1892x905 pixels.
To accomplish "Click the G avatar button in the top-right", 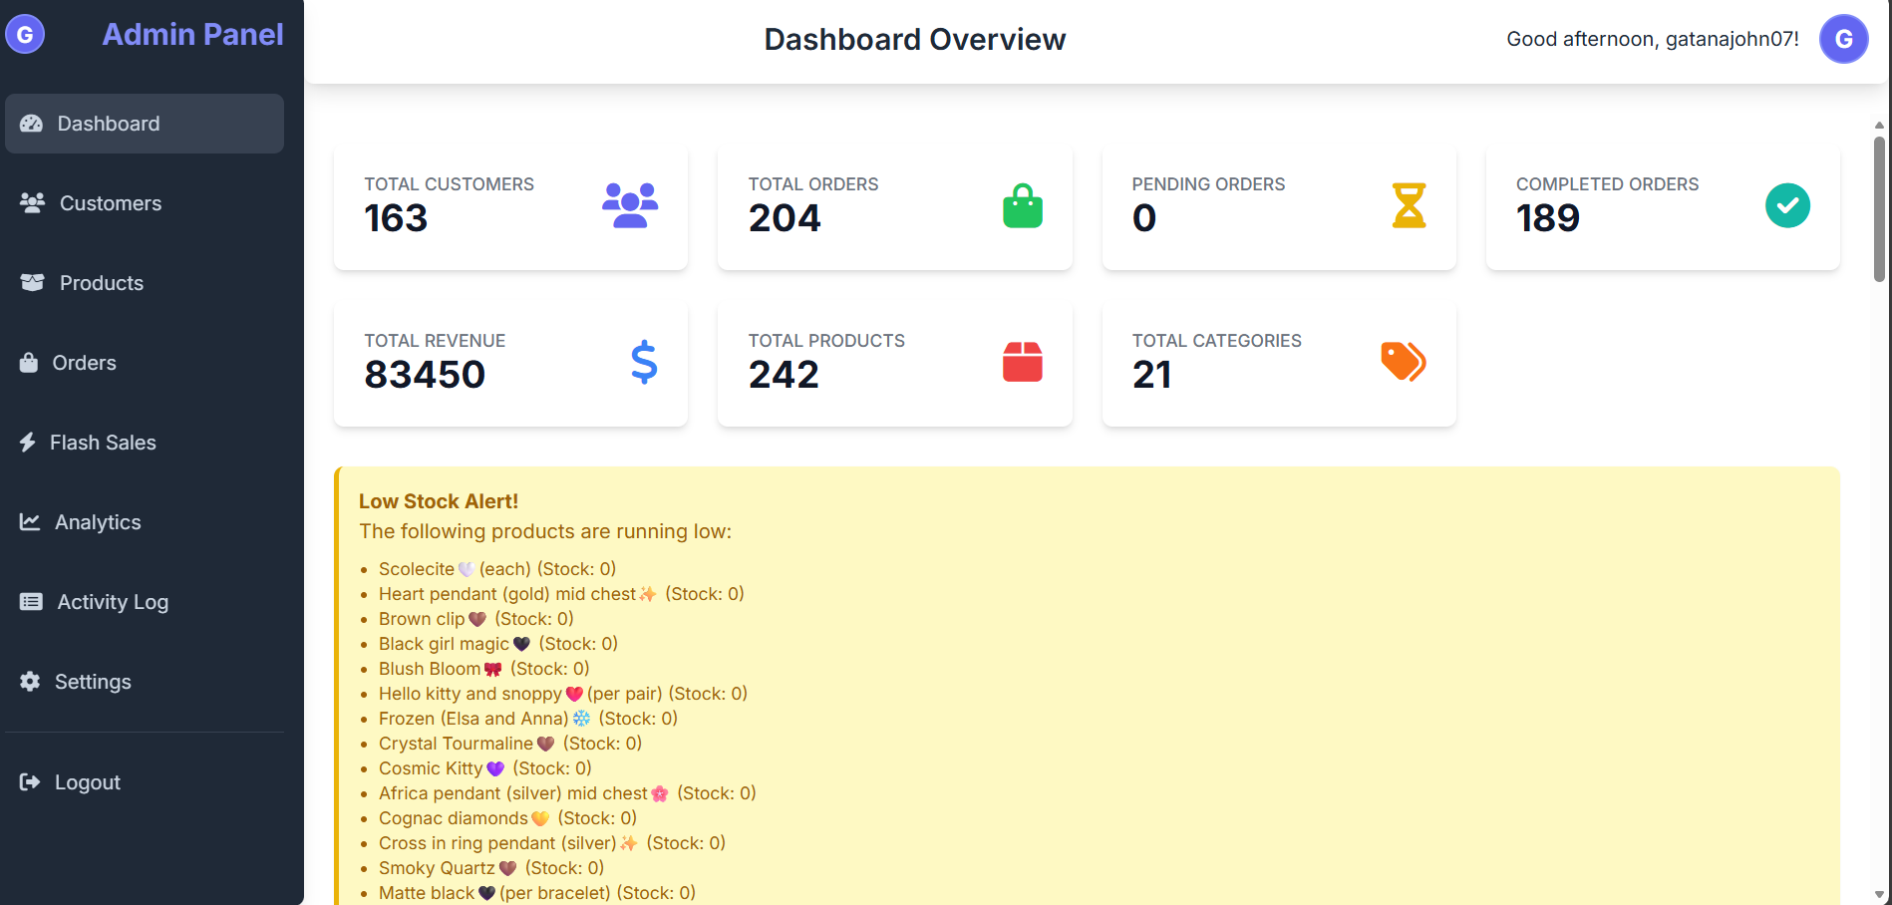I will (x=1843, y=39).
